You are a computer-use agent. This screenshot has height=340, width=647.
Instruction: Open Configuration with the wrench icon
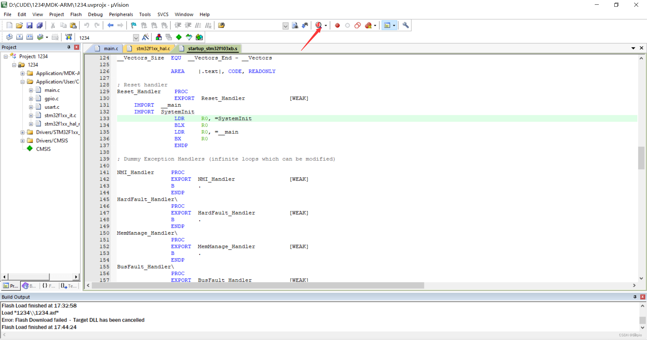point(406,25)
